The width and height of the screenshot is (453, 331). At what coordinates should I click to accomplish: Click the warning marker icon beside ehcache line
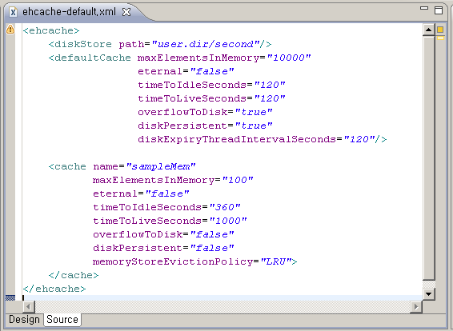pos(10,29)
